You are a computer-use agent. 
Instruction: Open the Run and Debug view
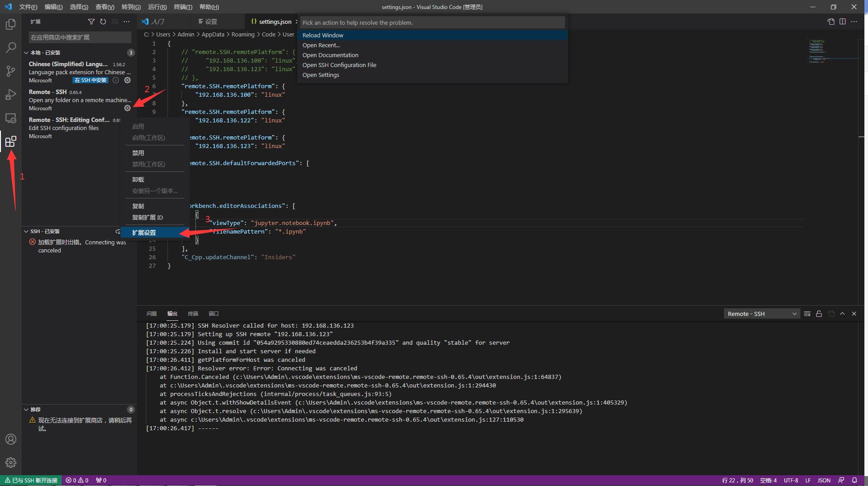(11, 95)
